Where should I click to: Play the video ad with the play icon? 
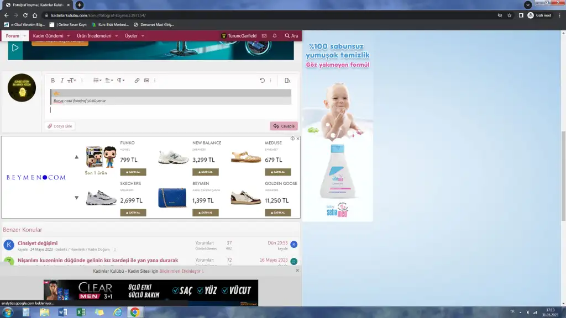tap(15, 47)
